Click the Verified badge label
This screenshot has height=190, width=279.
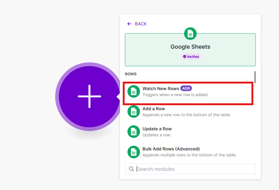(x=193, y=57)
